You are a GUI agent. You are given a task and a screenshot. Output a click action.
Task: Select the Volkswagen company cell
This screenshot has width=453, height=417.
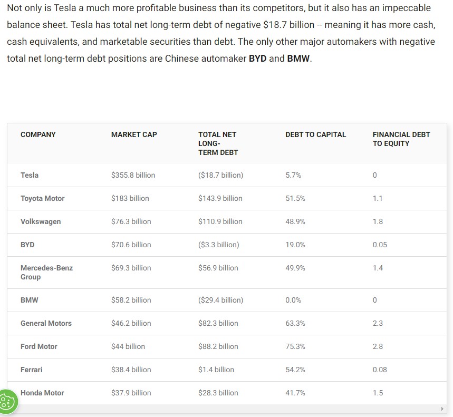click(41, 221)
